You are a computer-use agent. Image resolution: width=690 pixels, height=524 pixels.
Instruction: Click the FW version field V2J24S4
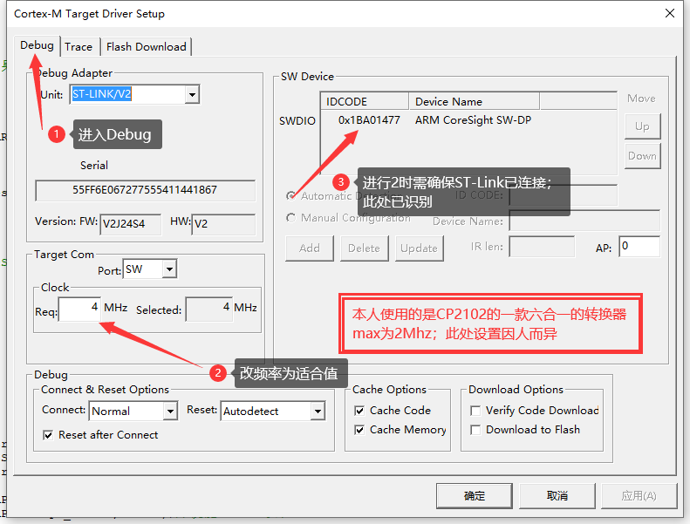pyautogui.click(x=130, y=223)
